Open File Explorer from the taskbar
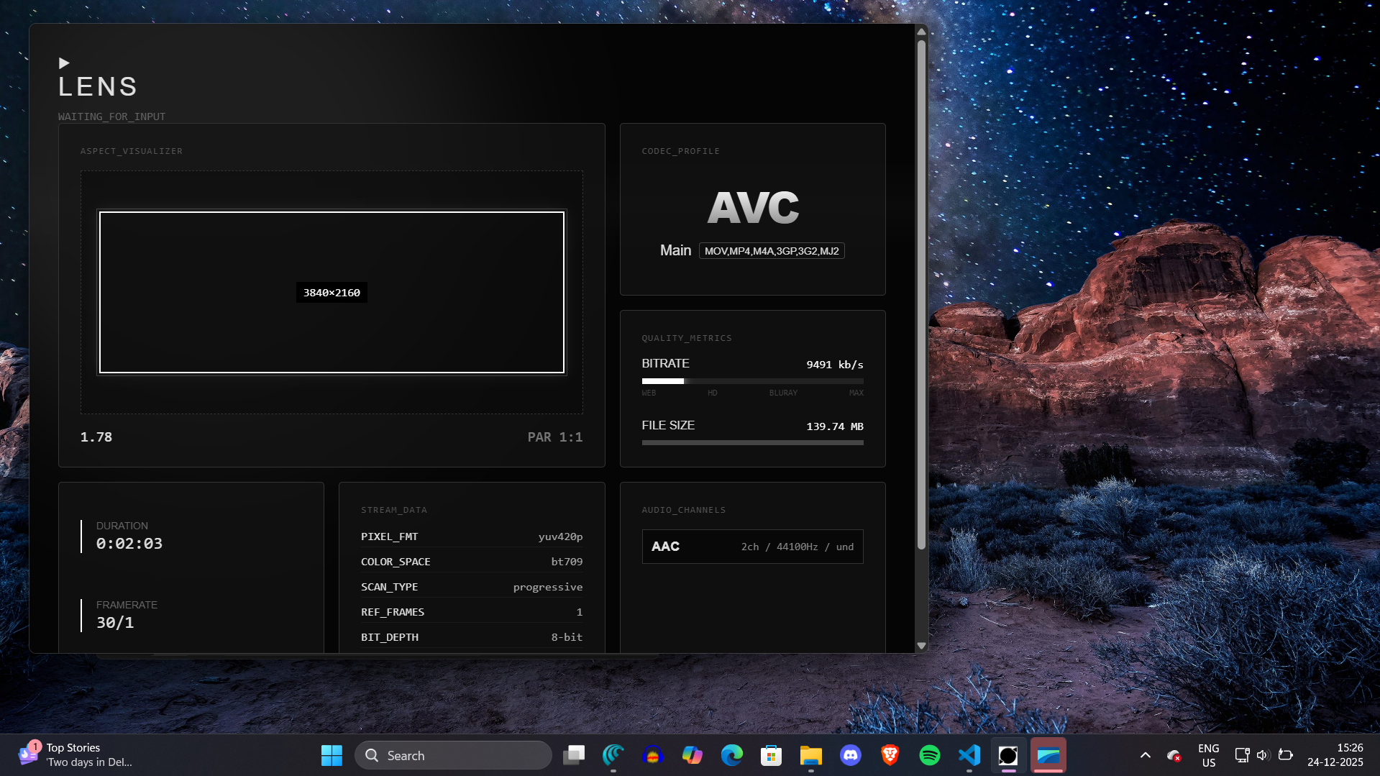The width and height of the screenshot is (1380, 776). (811, 755)
